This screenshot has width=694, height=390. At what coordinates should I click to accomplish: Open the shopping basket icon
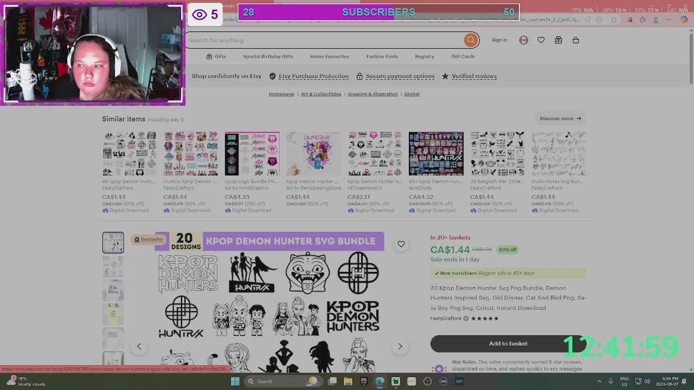pos(576,40)
